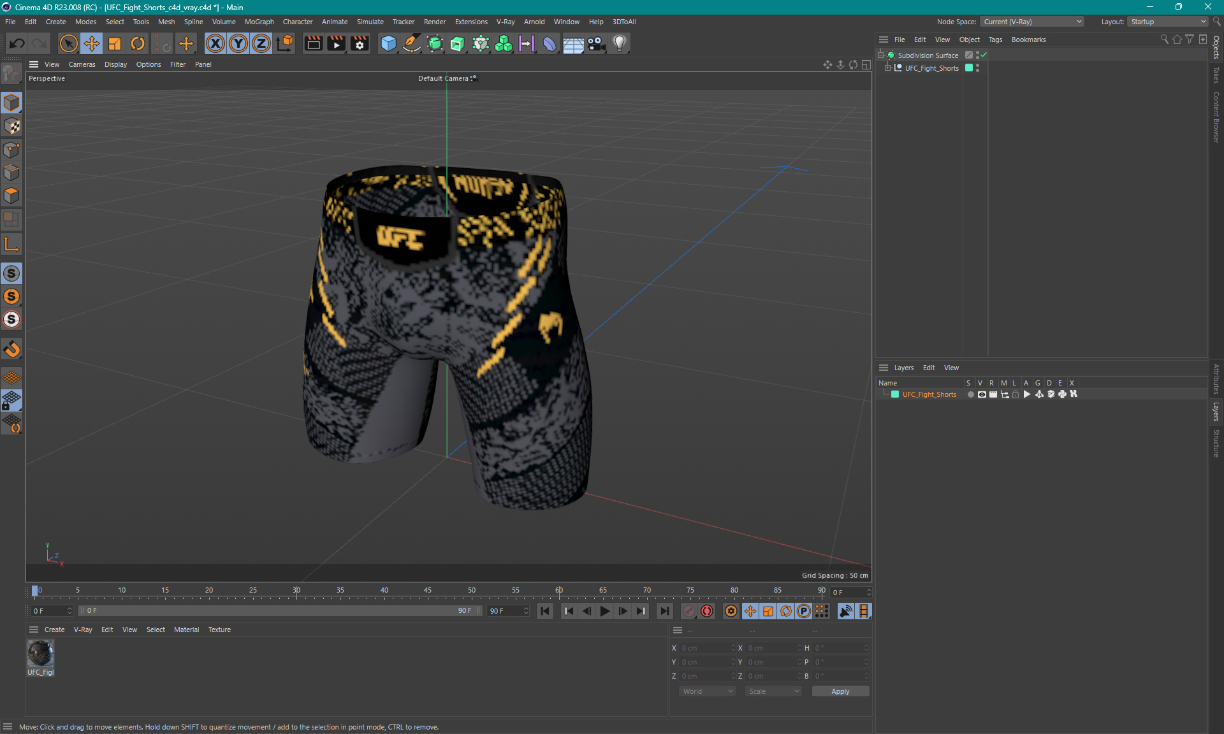Click the UFC_Fight_Shorts layer color swatch in Objects
Screen dimensions: 1224x734
(x=969, y=68)
